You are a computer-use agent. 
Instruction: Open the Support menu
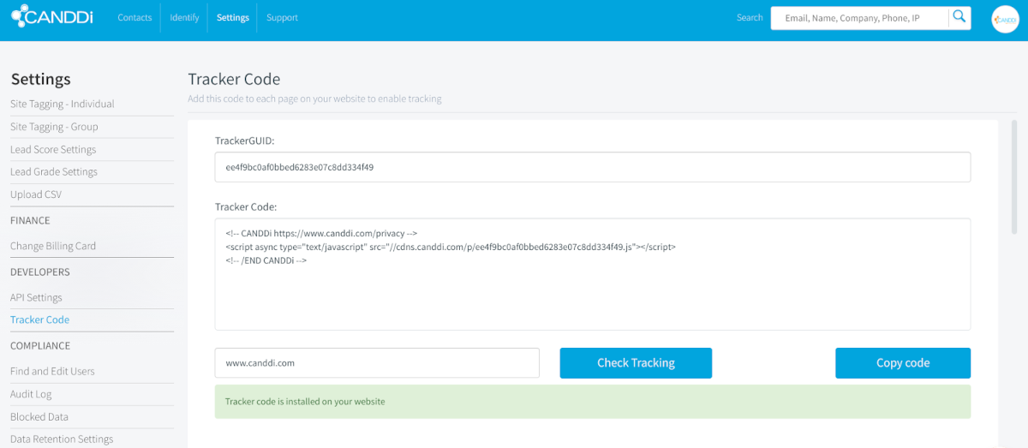tap(282, 17)
